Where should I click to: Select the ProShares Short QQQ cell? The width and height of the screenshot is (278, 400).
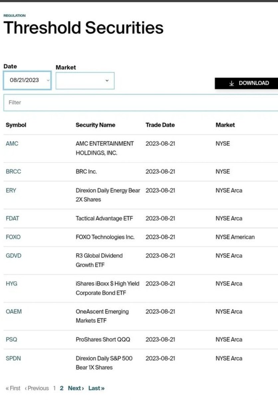point(103,340)
